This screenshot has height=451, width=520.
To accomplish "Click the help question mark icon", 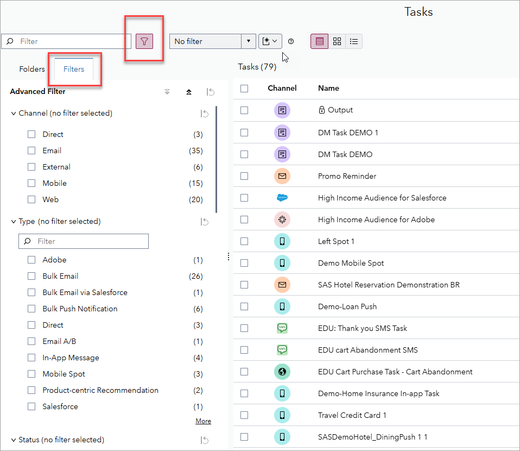I will point(291,41).
